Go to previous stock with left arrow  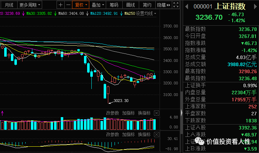click(187, 7)
